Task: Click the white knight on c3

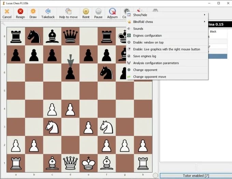Action: point(52,127)
